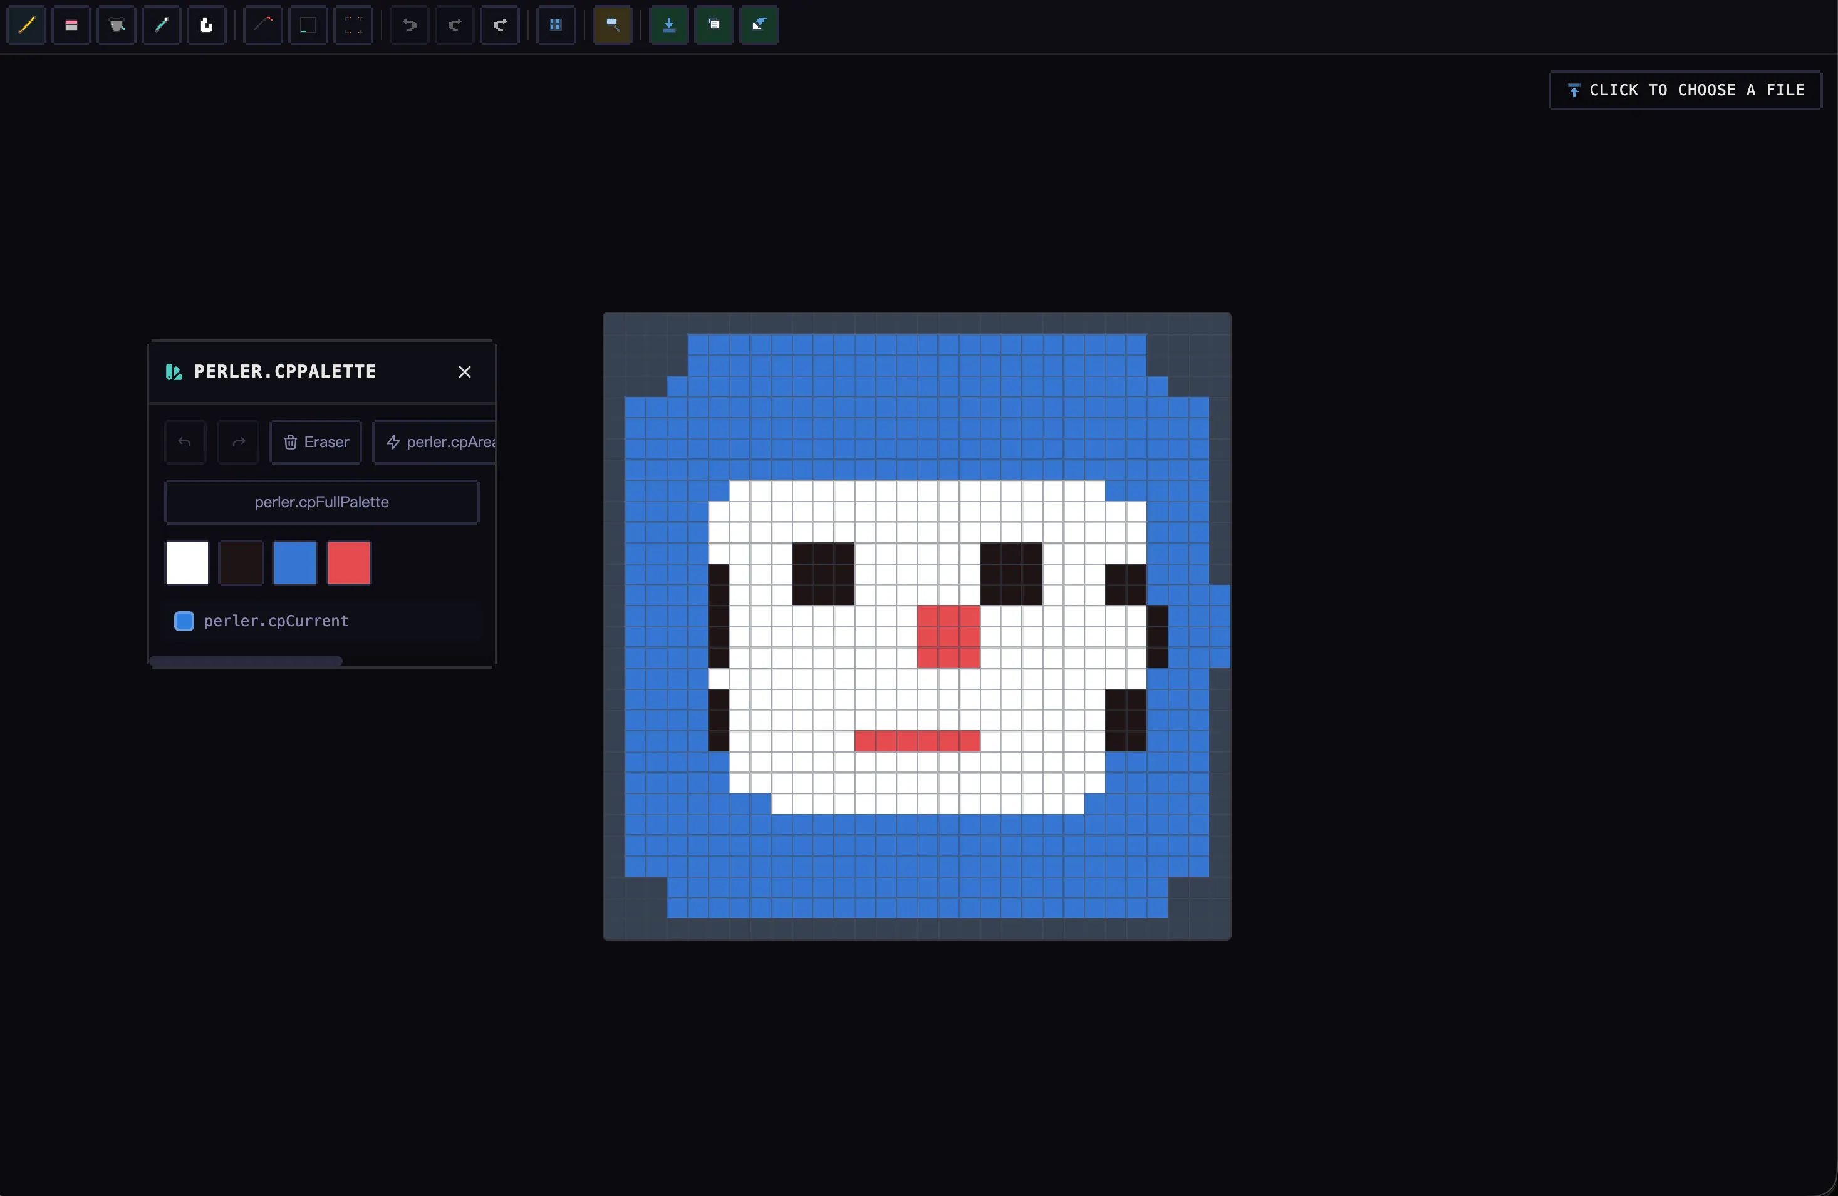Click the green Download icon
Screen dimensions: 1838x1196
point(669,24)
